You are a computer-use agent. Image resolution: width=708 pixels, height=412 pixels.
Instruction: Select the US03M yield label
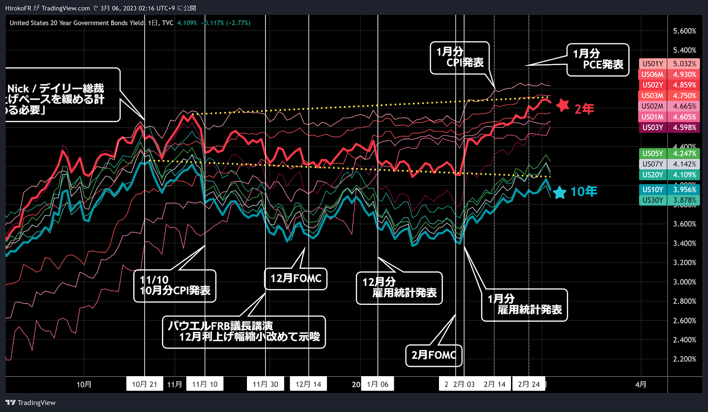click(670, 96)
